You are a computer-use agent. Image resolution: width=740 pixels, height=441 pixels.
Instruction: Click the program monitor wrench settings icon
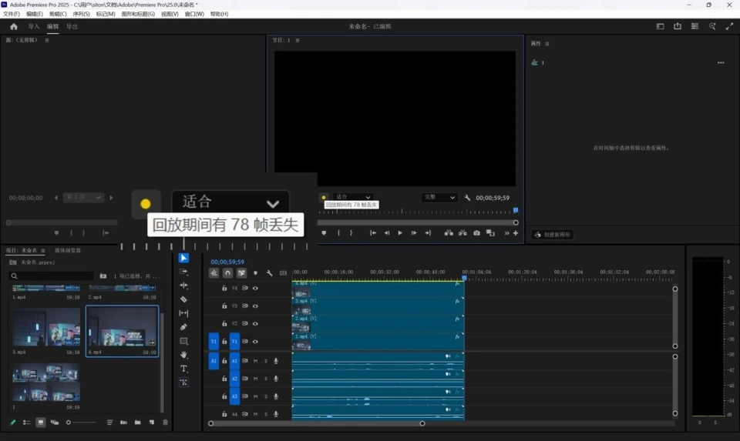[x=467, y=198]
